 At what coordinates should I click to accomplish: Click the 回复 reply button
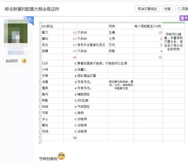tap(182, 9)
